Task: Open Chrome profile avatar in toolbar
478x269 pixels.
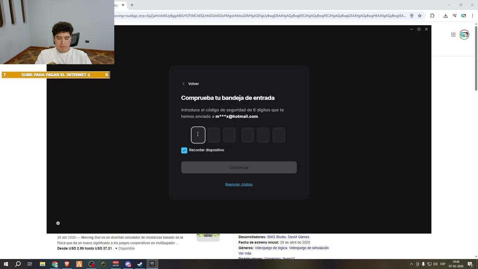Action: click(463, 16)
